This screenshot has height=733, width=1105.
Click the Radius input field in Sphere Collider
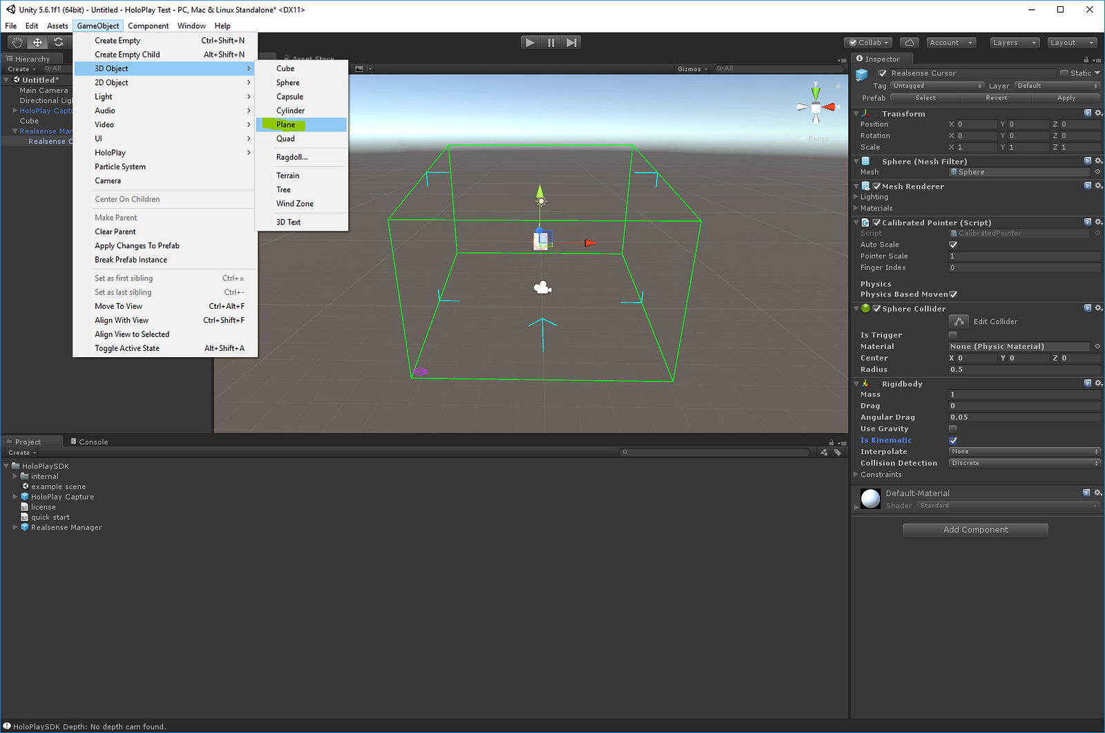pyautogui.click(x=1024, y=370)
